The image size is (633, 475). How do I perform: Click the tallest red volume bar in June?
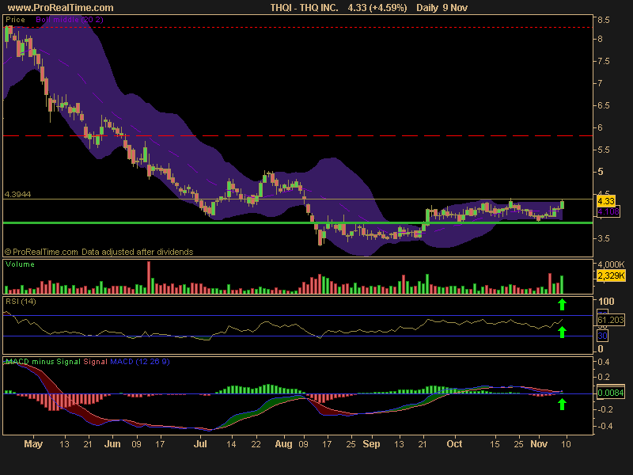click(x=149, y=277)
